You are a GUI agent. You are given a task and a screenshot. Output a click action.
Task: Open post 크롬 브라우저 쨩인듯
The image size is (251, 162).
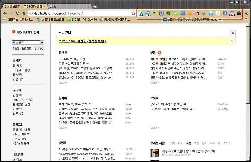pyautogui.click(x=74, y=64)
